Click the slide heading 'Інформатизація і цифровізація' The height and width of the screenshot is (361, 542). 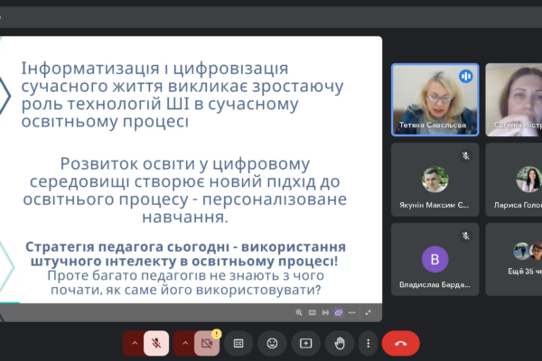coord(154,68)
